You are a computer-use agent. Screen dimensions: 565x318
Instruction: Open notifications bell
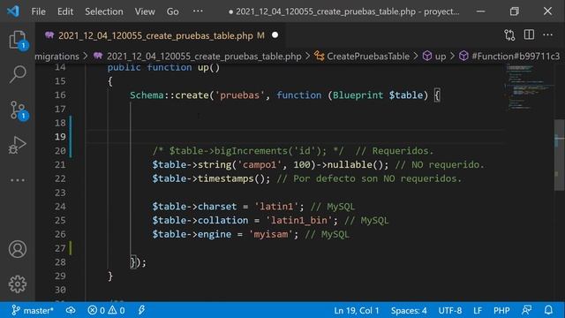click(548, 310)
